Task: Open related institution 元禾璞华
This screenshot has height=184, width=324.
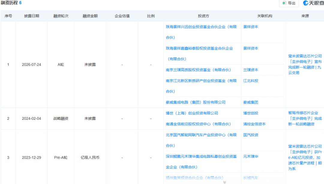Action: click(250, 156)
